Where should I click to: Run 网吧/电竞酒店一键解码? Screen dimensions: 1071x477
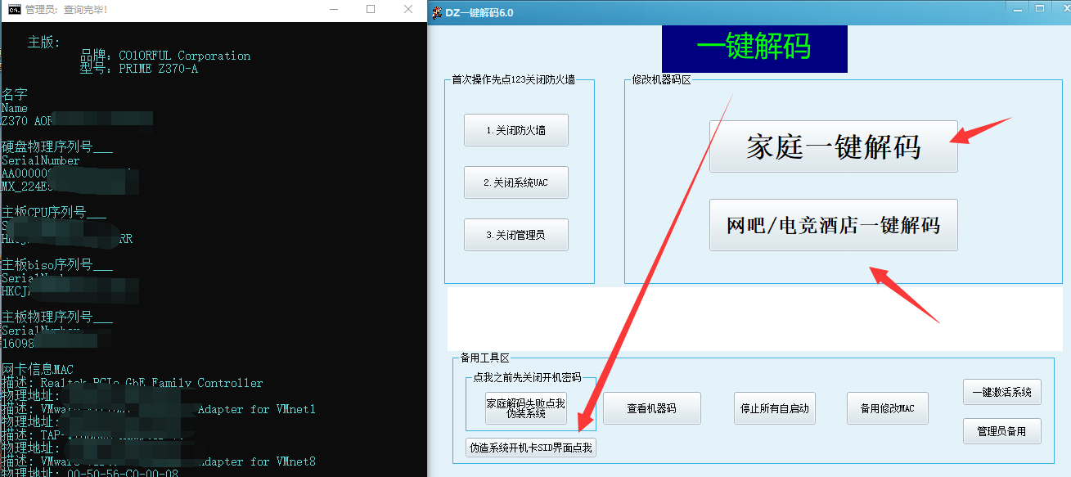click(833, 225)
